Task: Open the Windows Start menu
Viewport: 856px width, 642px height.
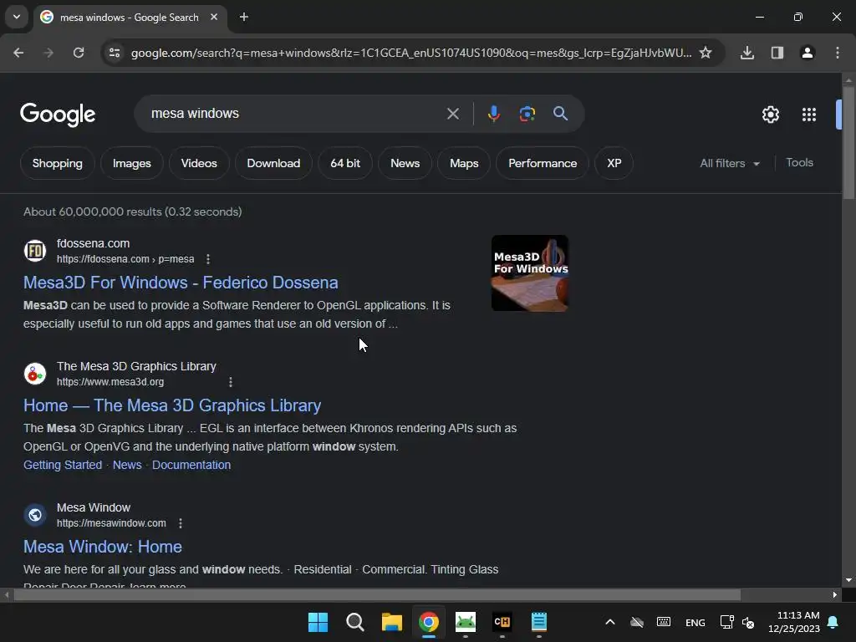Action: [318, 622]
